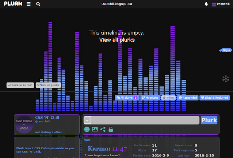Select Liked & Replurked filter tab
233x158 pixels.
(x=214, y=98)
